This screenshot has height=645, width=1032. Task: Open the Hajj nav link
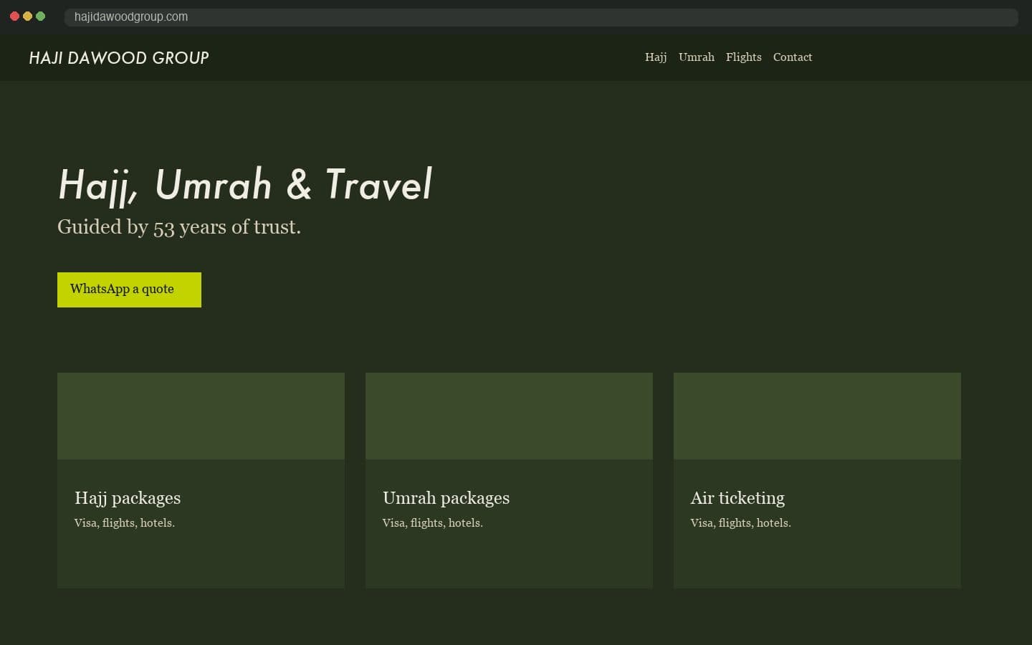[656, 57]
